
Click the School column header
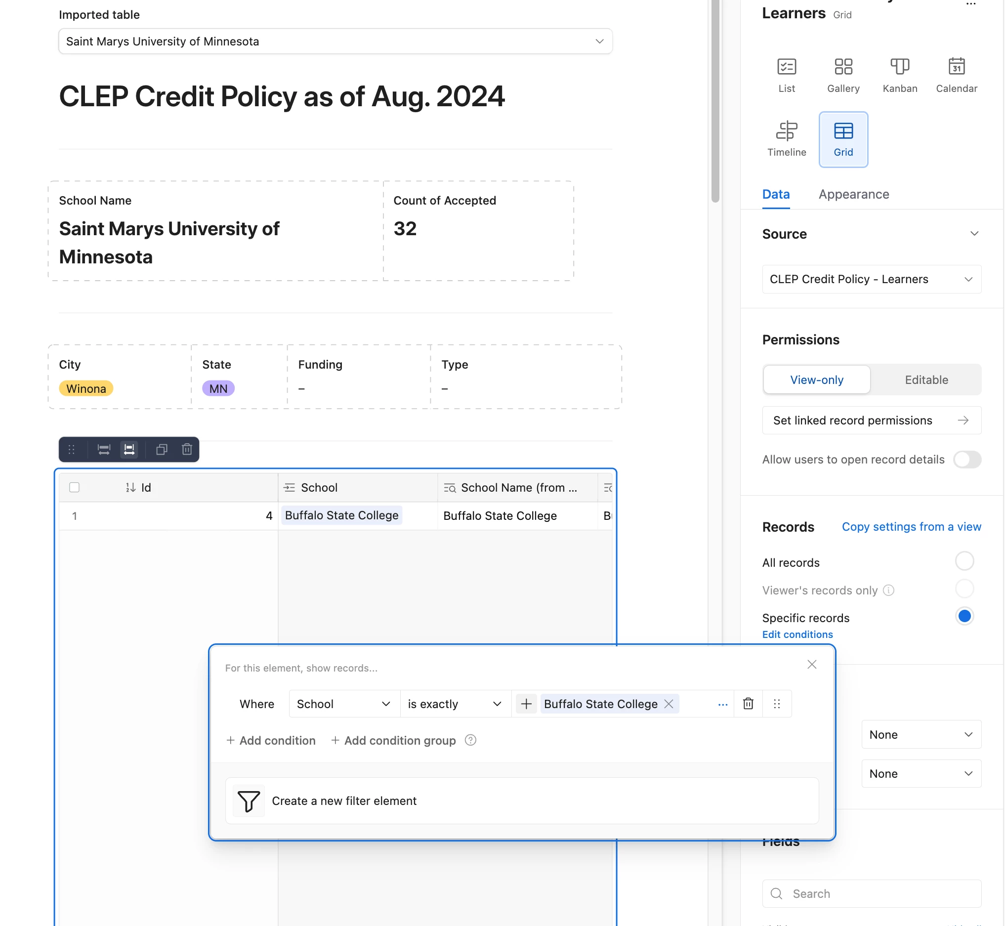point(357,487)
